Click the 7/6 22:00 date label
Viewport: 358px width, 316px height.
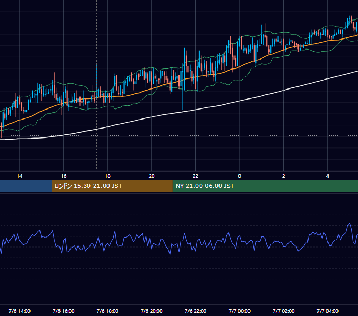coord(195,311)
